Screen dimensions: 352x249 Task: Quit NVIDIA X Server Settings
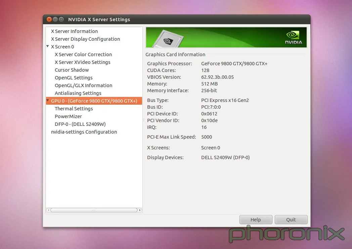tap(291, 219)
